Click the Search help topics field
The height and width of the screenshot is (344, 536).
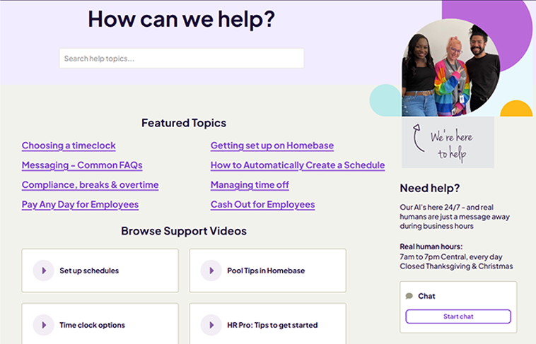(182, 59)
